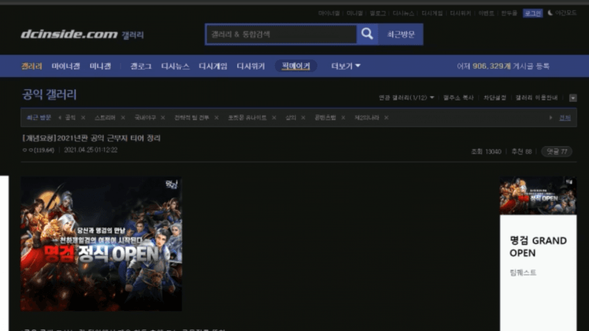Viewport: 589px width, 331px height.
Task: Select the 디시뉴스 navigation tab
Action: coord(175,66)
